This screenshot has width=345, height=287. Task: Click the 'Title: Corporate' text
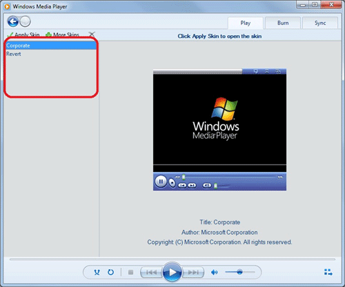point(220,222)
